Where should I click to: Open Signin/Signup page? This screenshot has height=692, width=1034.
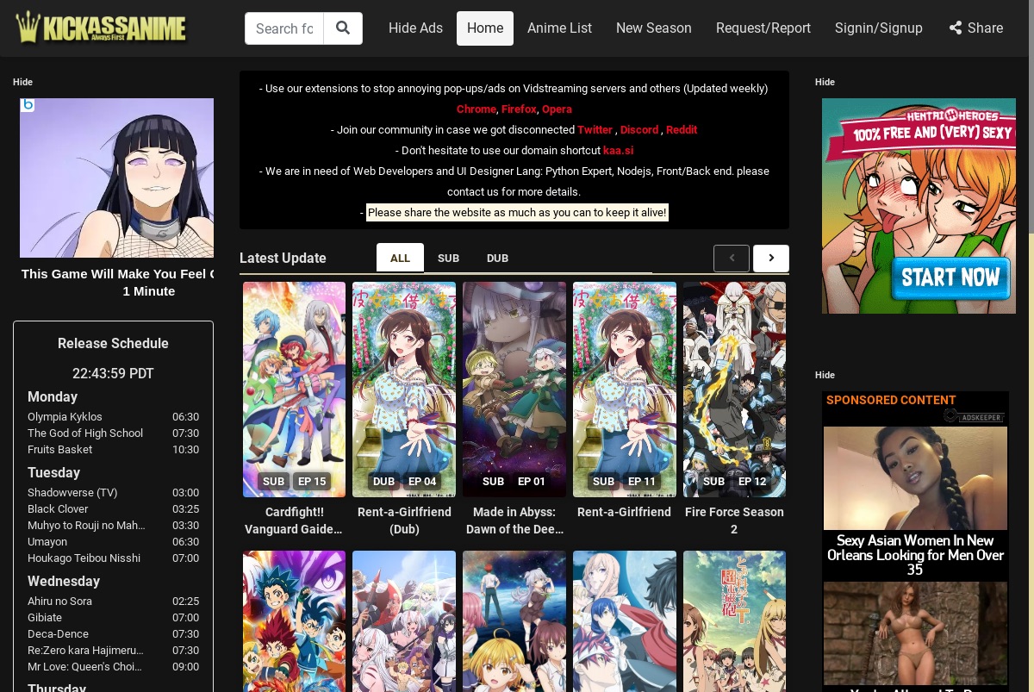point(879,28)
